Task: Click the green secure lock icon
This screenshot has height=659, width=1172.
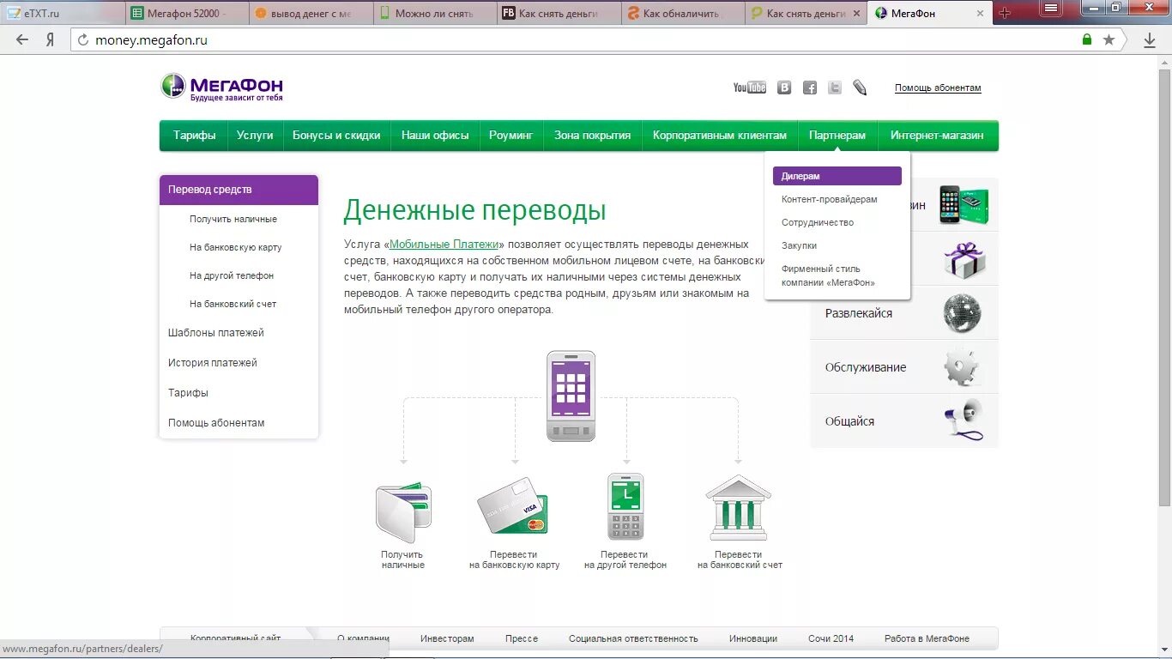Action: click(1087, 39)
